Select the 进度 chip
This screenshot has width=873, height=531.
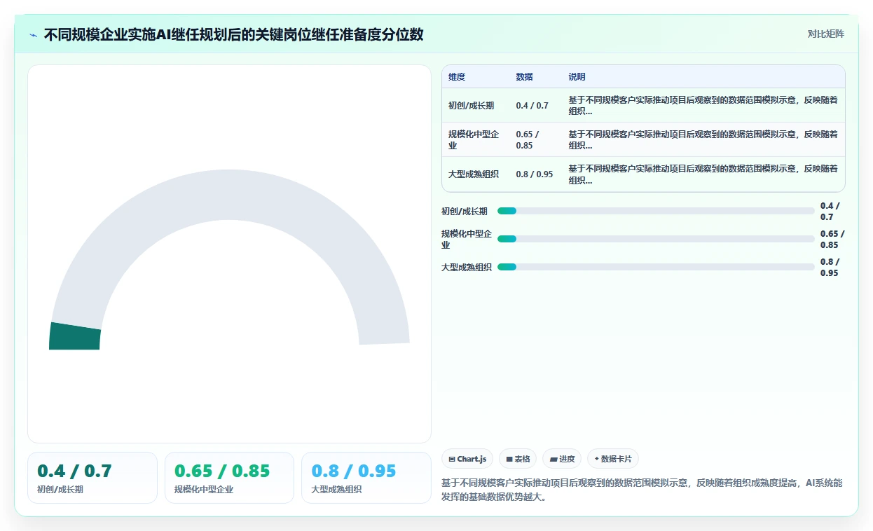pyautogui.click(x=562, y=459)
